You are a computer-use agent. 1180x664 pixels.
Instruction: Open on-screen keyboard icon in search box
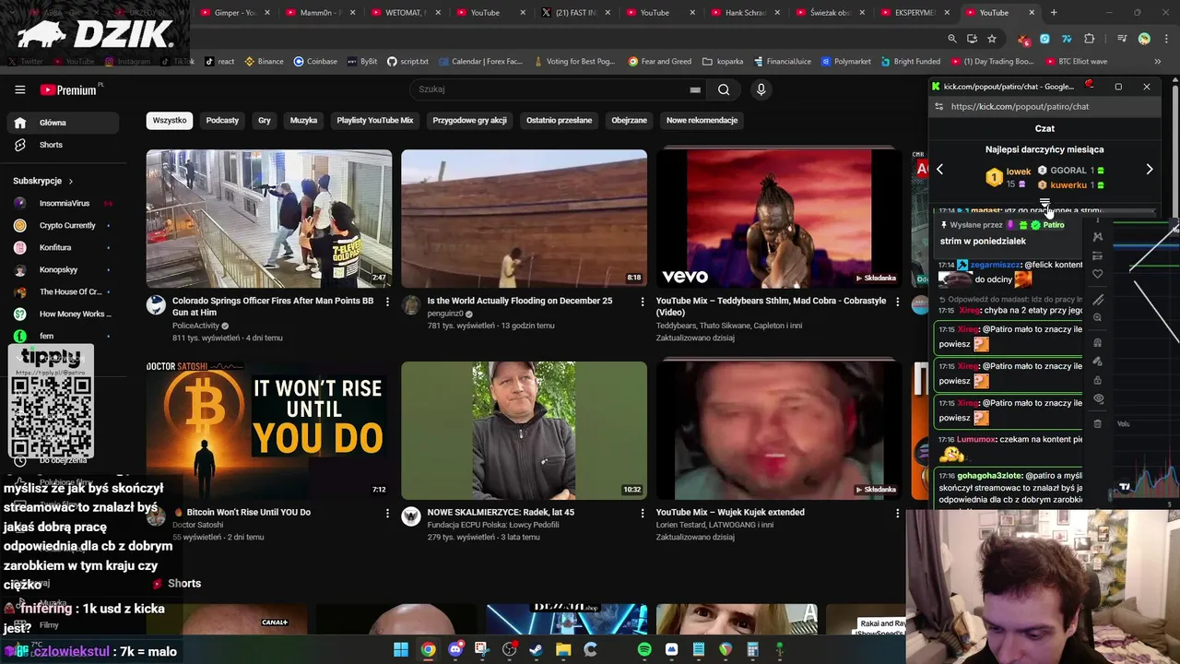[x=695, y=89]
